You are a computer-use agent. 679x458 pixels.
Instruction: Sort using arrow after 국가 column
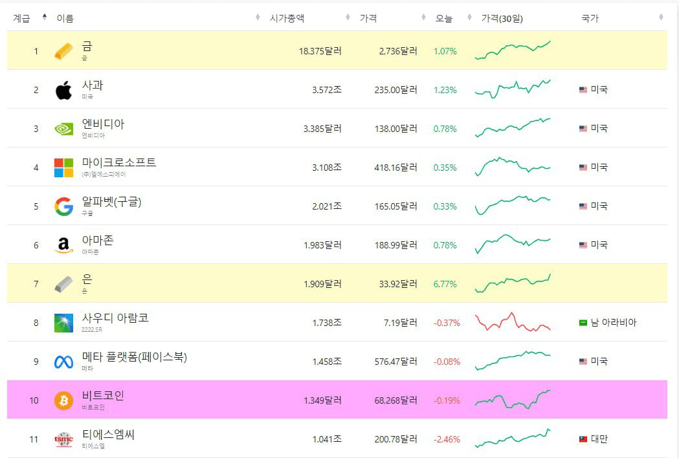point(661,17)
